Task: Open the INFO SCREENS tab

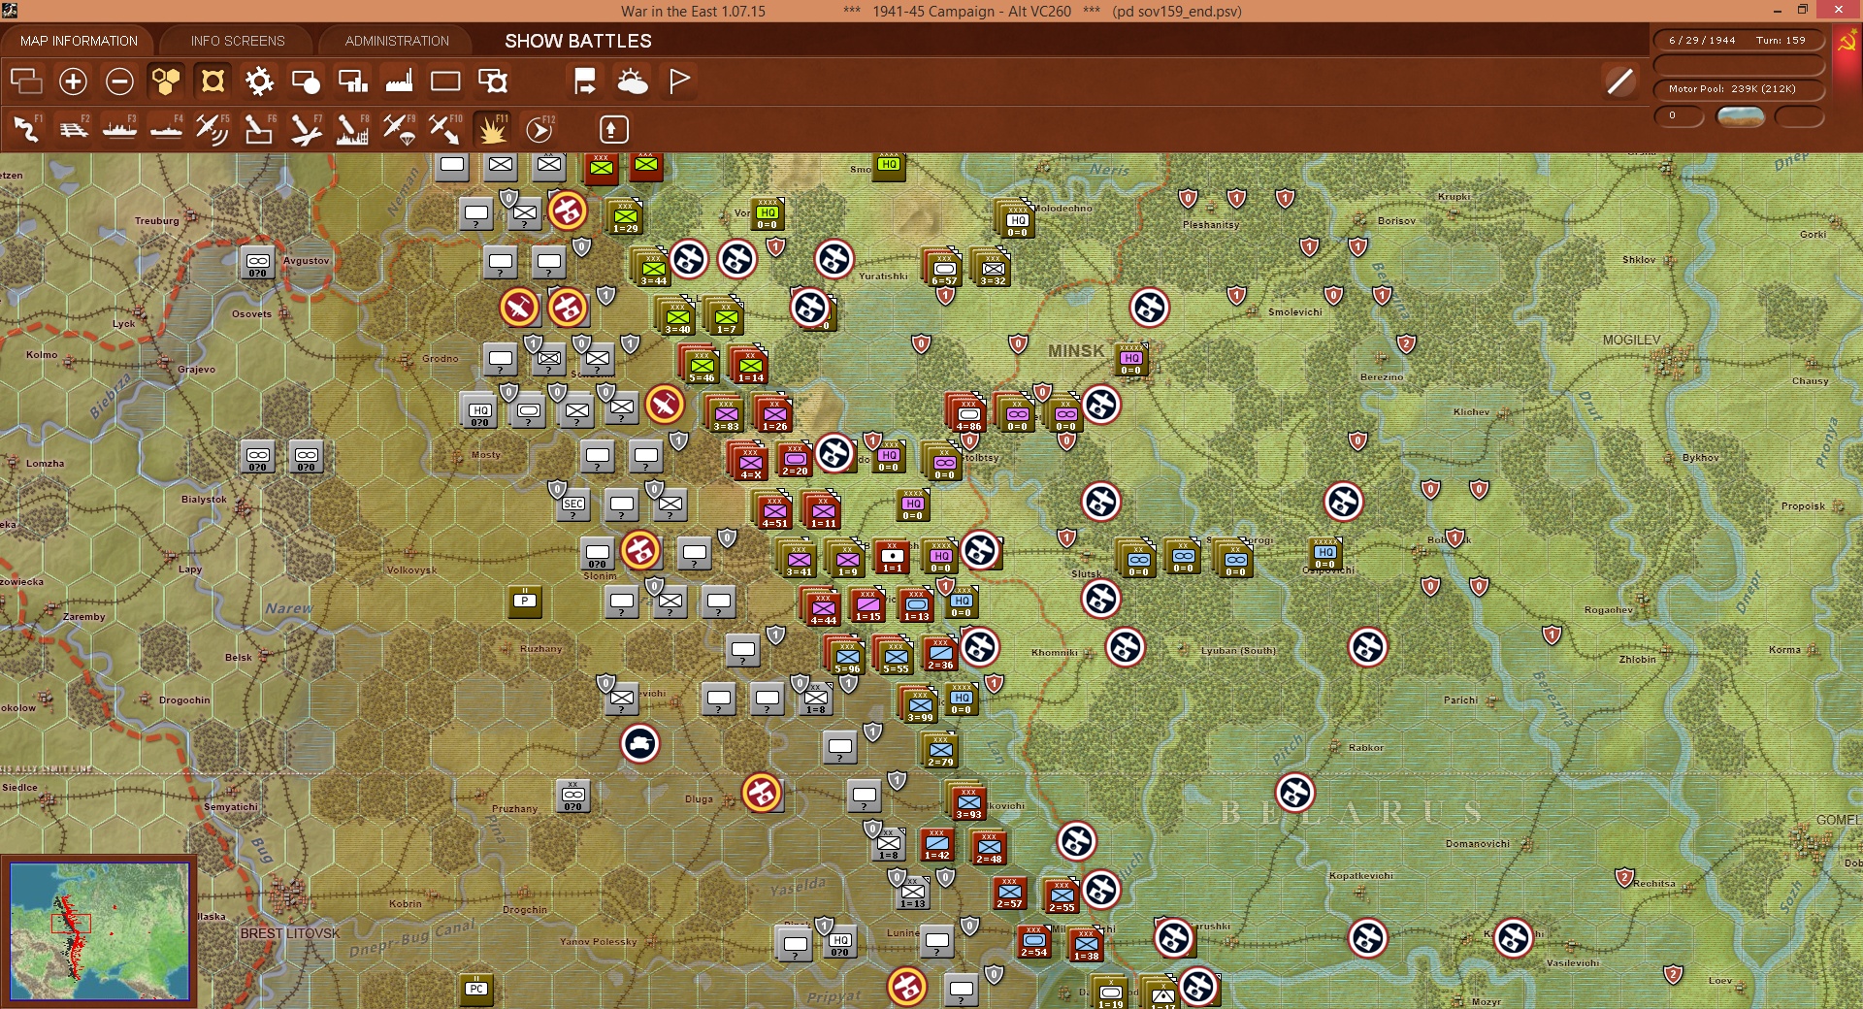Action: (x=238, y=41)
